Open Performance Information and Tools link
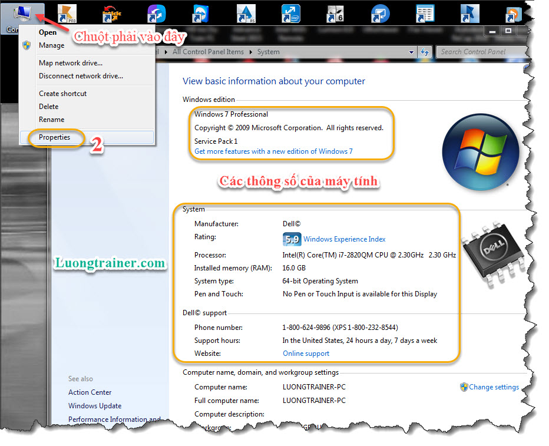Screen dimensions: 549x446 114,419
